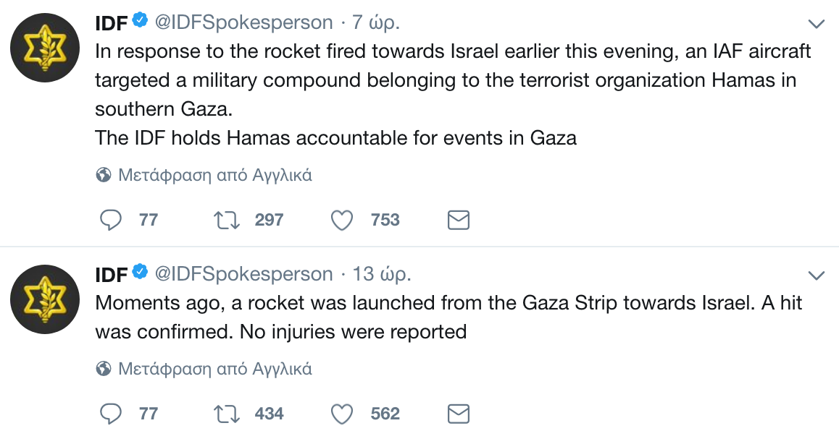Click translation link under first tweet
The height and width of the screenshot is (431, 839).
tap(214, 175)
